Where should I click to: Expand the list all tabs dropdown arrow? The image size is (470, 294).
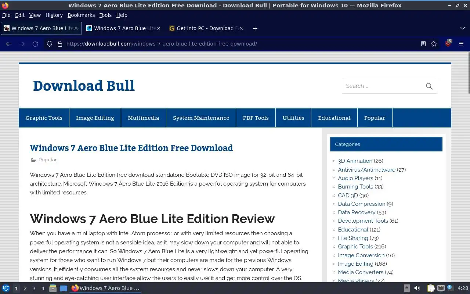462,28
